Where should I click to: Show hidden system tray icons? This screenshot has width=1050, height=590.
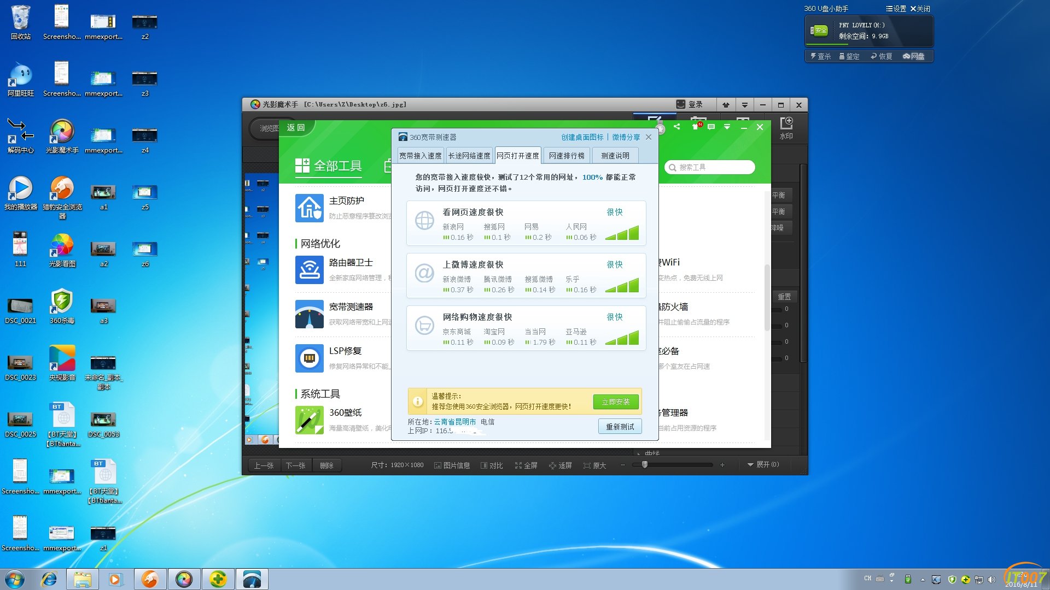click(x=923, y=579)
